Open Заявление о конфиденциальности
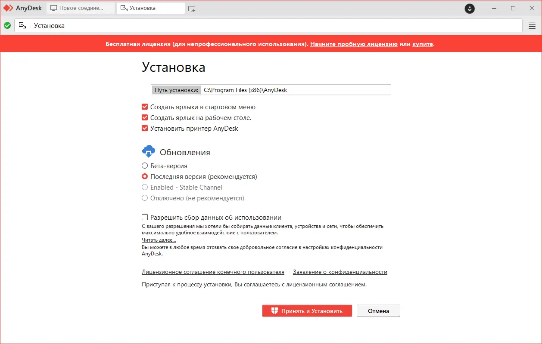Viewport: 542px width, 344px height. click(340, 272)
